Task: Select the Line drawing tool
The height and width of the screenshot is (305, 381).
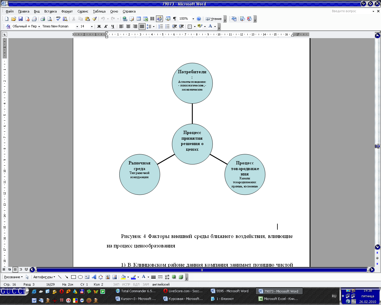Action: [60, 277]
